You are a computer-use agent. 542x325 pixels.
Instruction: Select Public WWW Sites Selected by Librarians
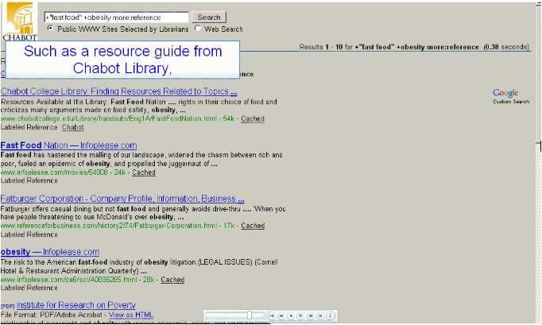pyautogui.click(x=51, y=29)
